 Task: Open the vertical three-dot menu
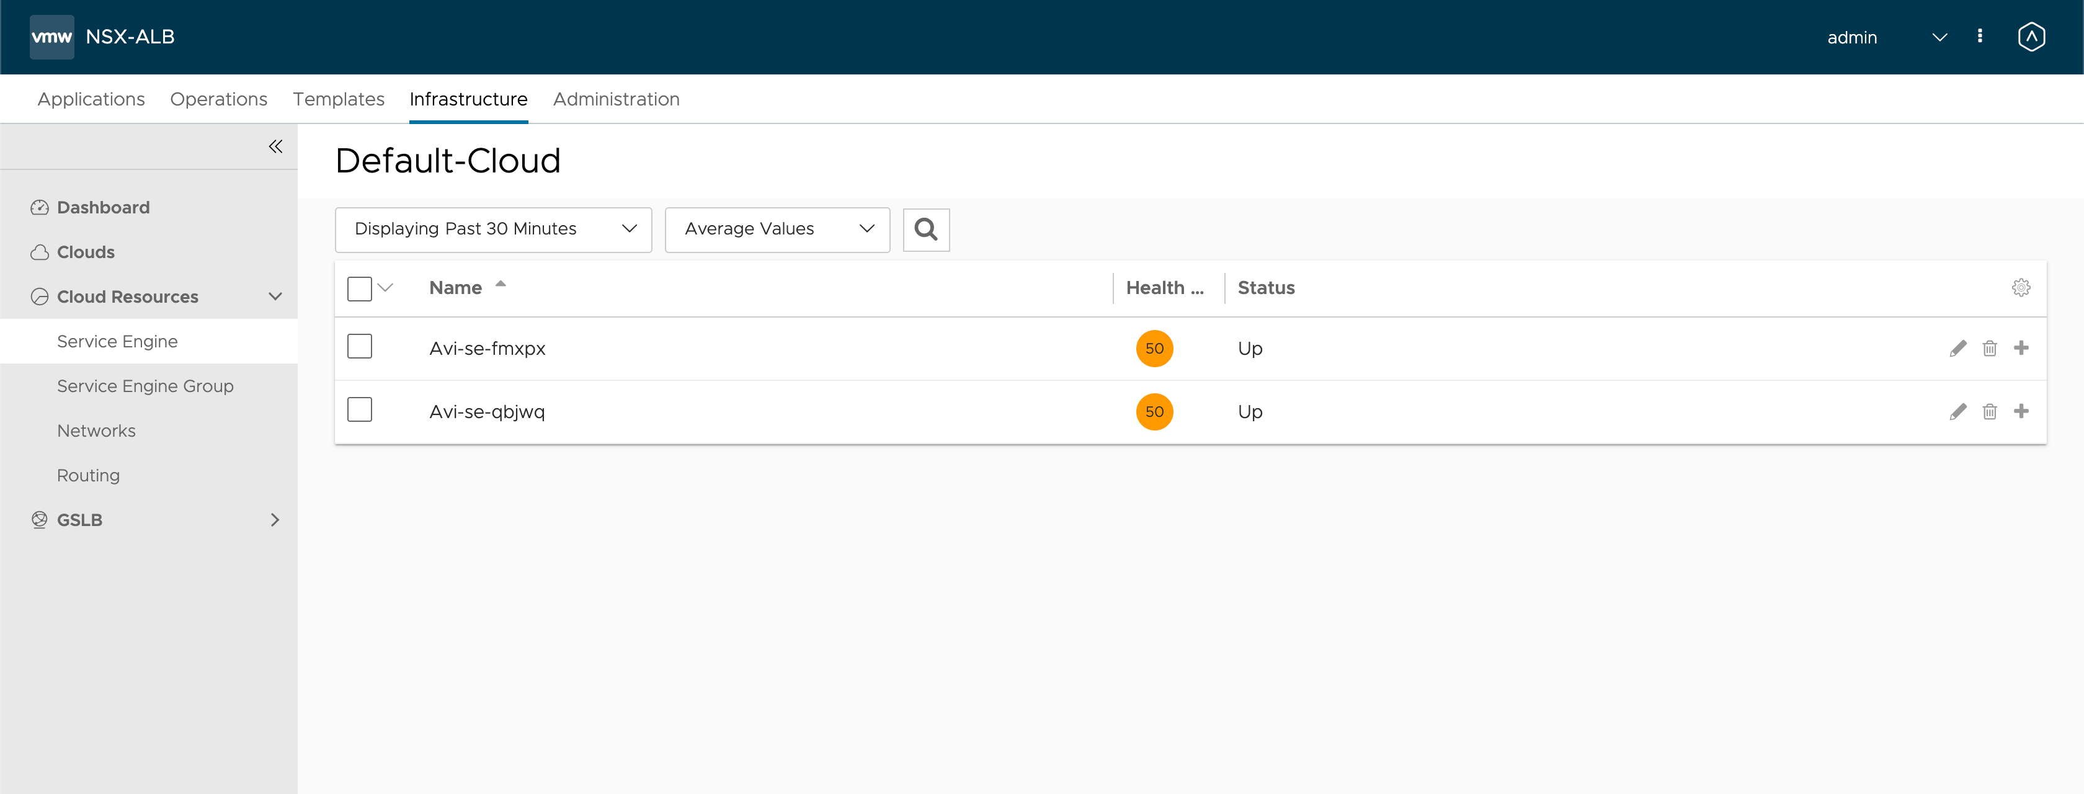tap(1980, 35)
